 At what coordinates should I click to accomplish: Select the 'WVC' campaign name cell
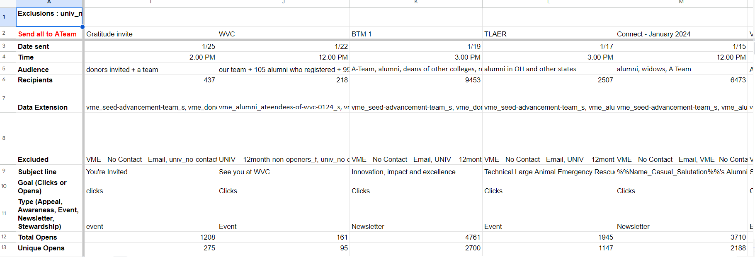(x=283, y=34)
